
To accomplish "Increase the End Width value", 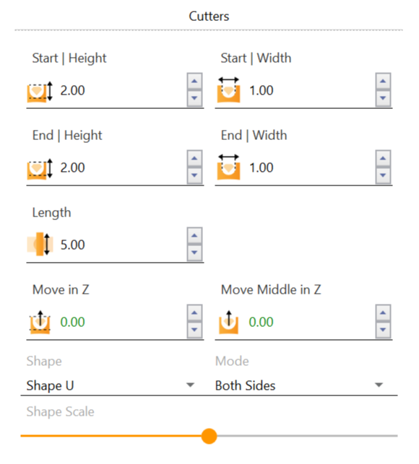I will click(383, 158).
